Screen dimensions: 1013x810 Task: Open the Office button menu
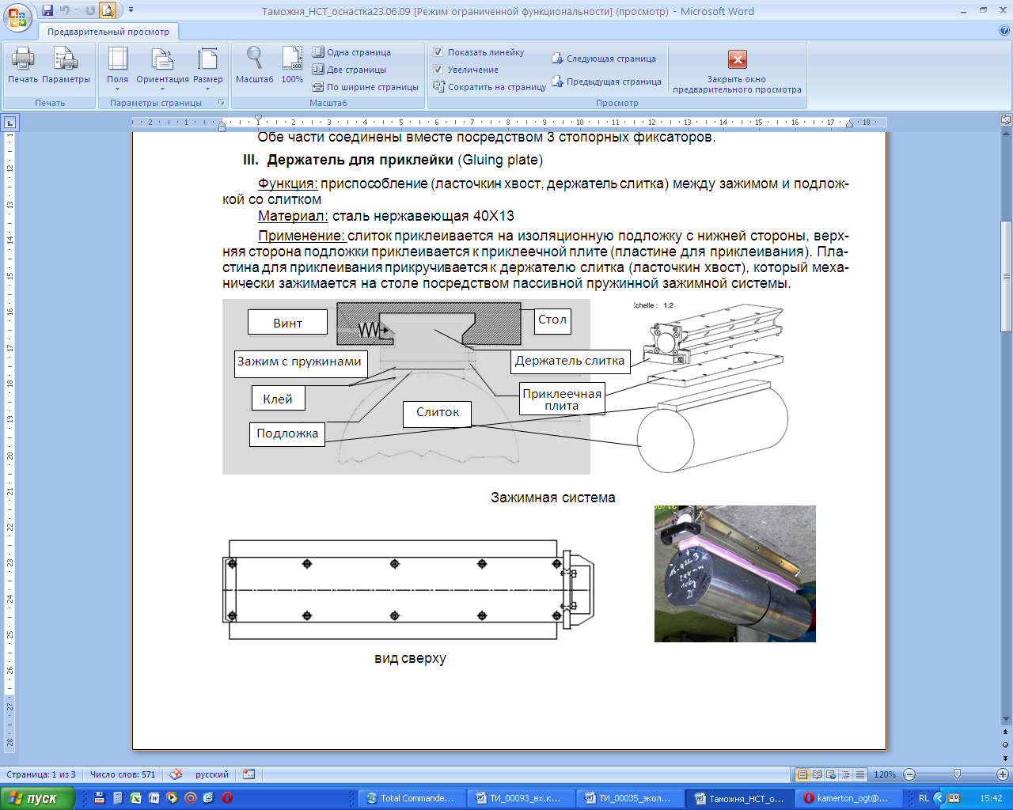17,16
